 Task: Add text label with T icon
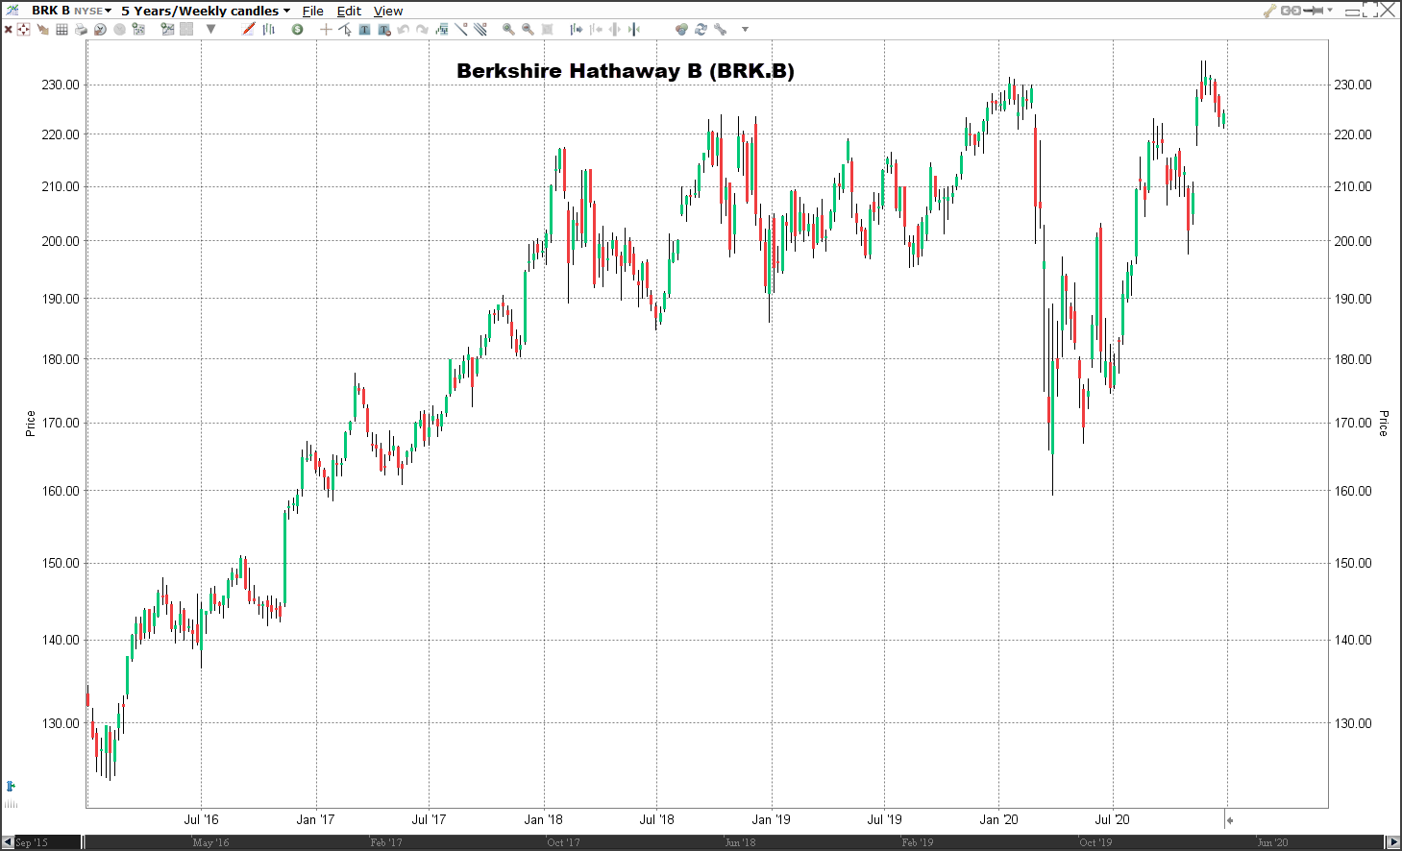[x=364, y=30]
